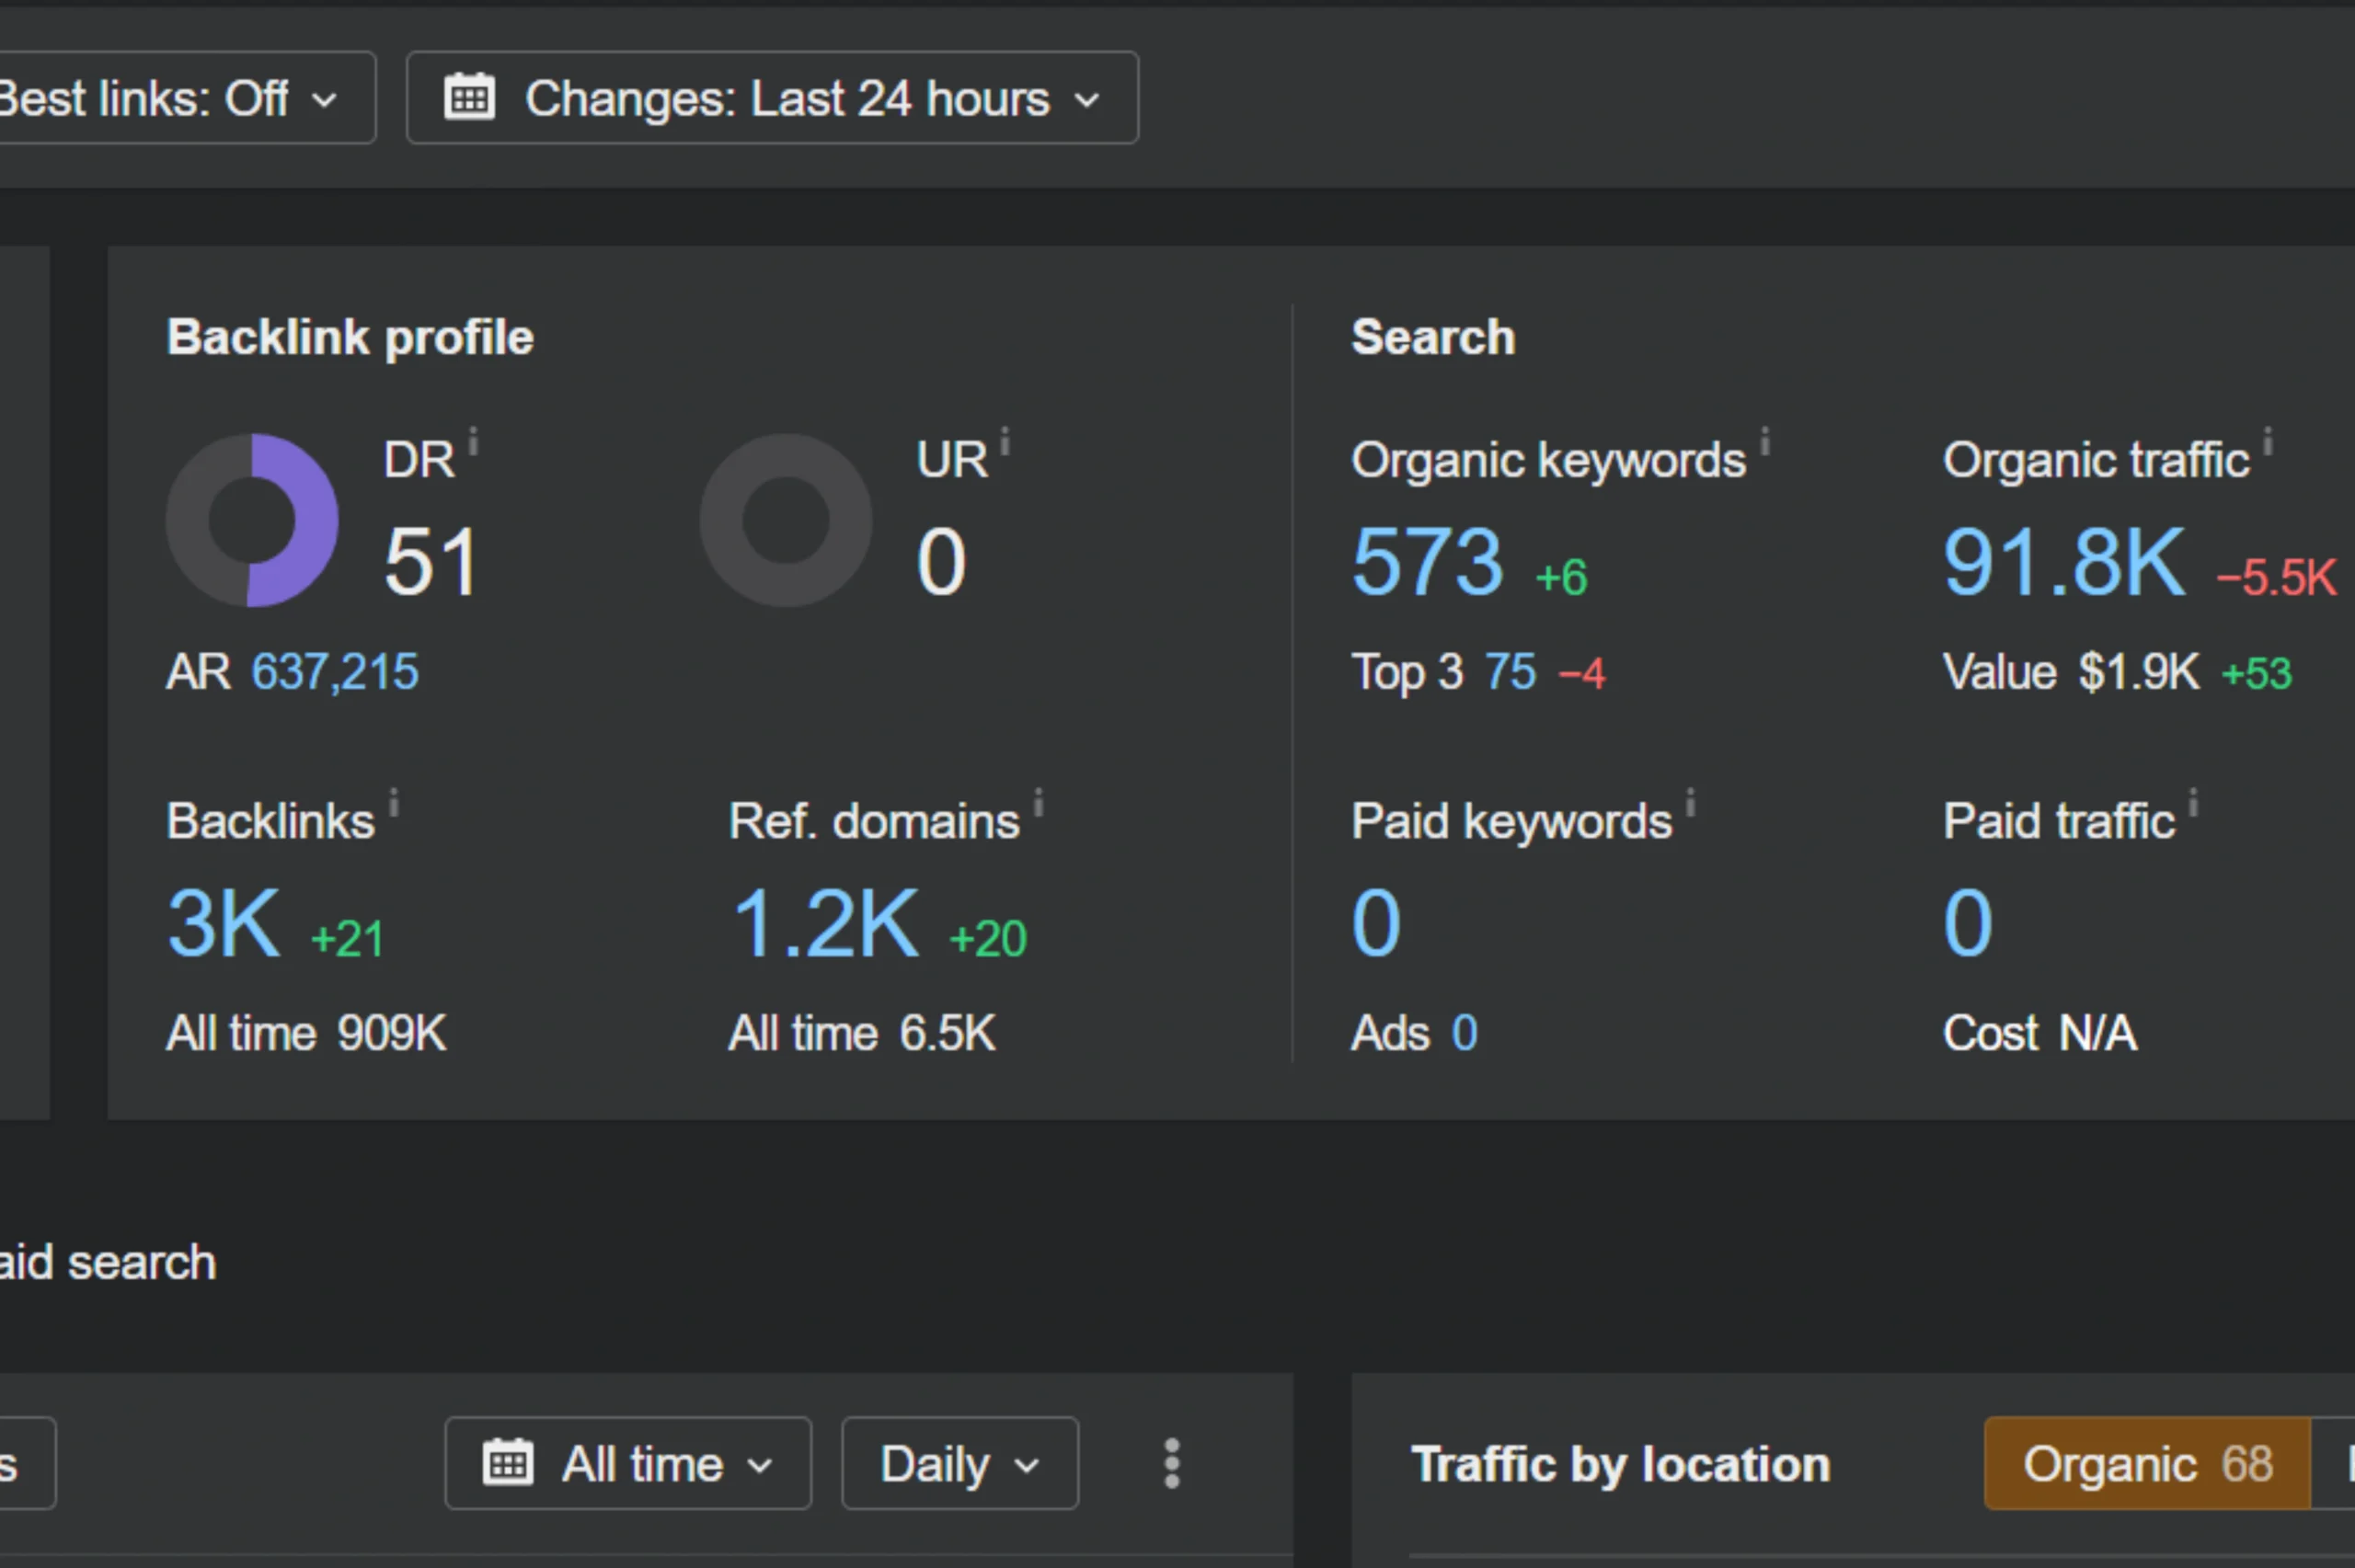Click the DR info icon
The width and height of the screenshot is (2355, 1568).
(473, 441)
